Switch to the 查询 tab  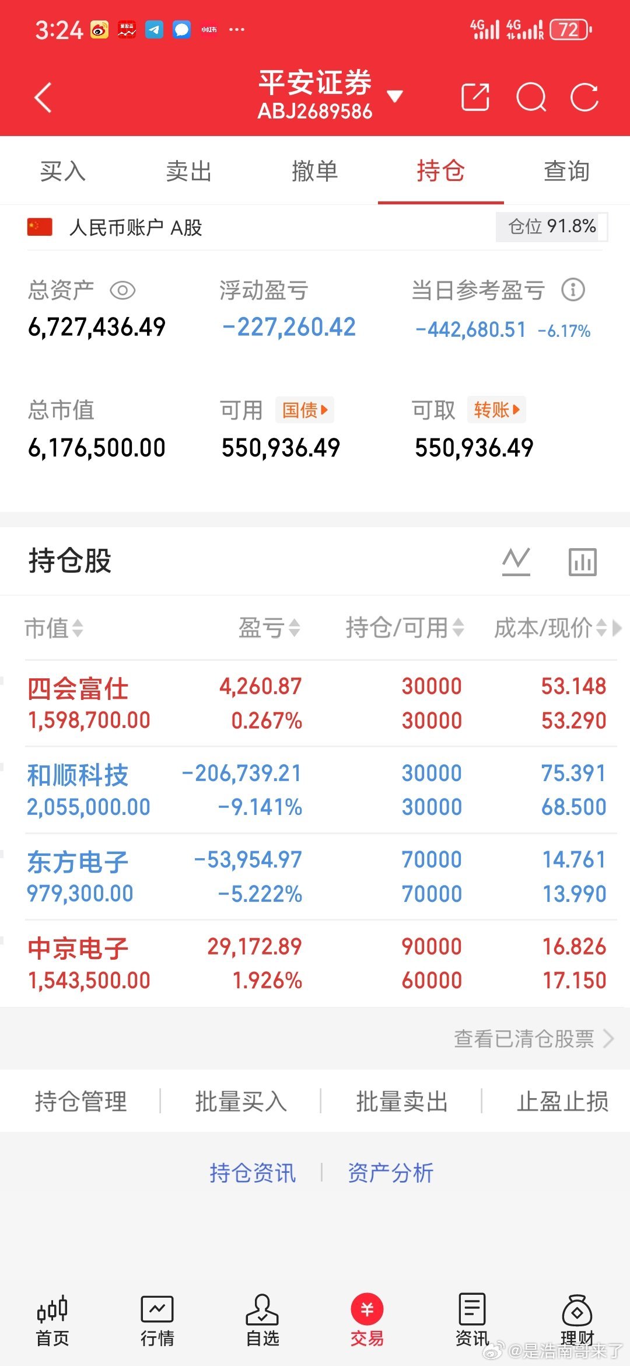pyautogui.click(x=567, y=171)
